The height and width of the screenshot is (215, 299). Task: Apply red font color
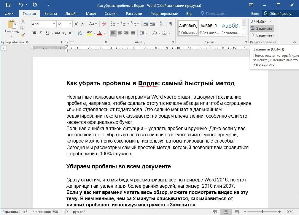click(x=100, y=33)
